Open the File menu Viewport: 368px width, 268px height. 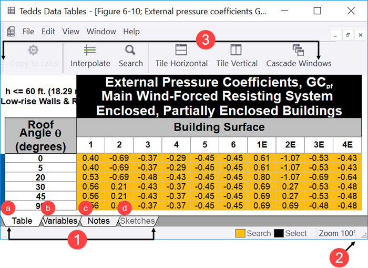pyautogui.click(x=28, y=32)
